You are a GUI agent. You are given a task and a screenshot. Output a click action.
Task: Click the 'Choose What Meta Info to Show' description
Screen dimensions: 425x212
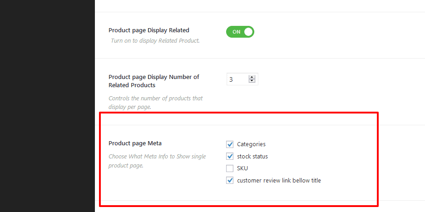157,161
